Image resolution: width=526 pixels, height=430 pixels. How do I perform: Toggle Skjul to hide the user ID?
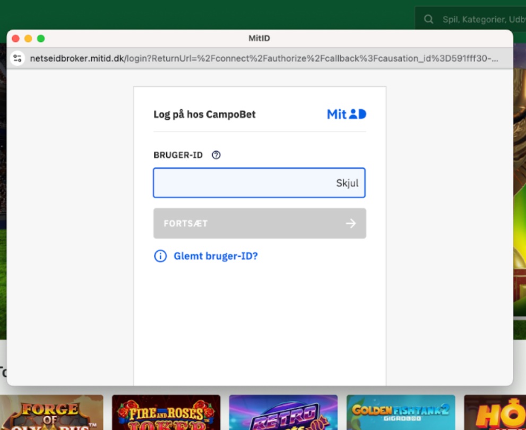pyautogui.click(x=347, y=183)
